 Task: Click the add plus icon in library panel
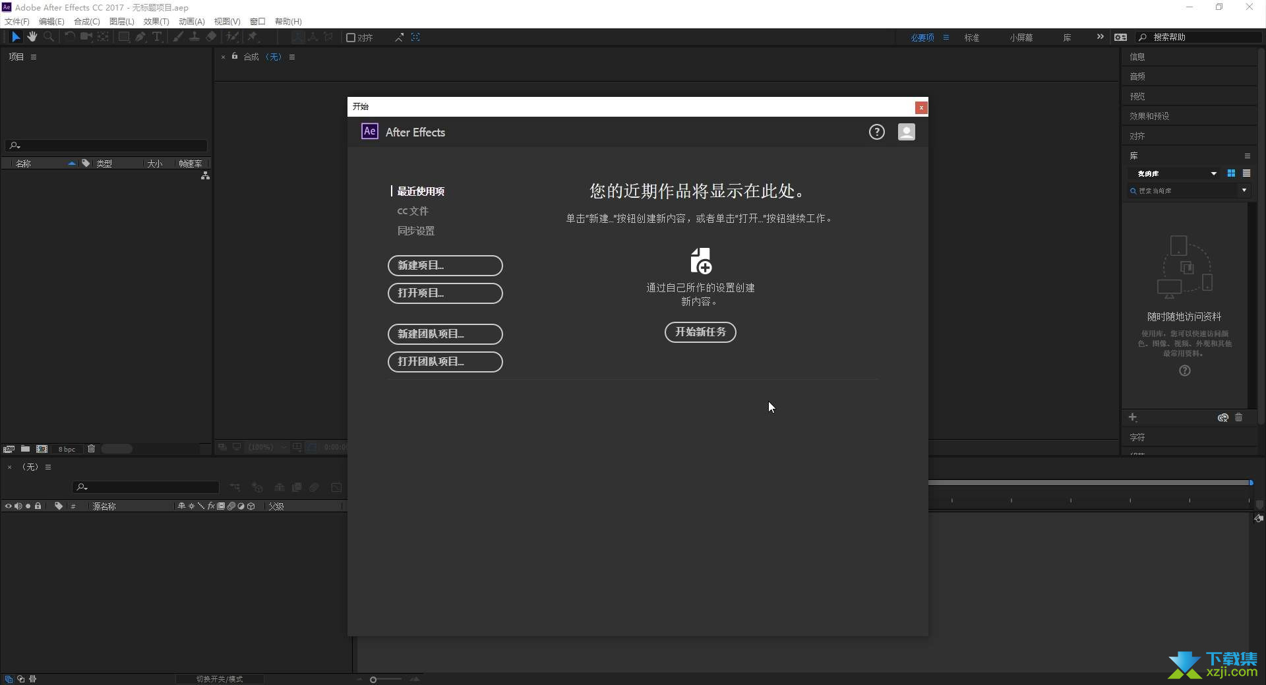point(1133,417)
